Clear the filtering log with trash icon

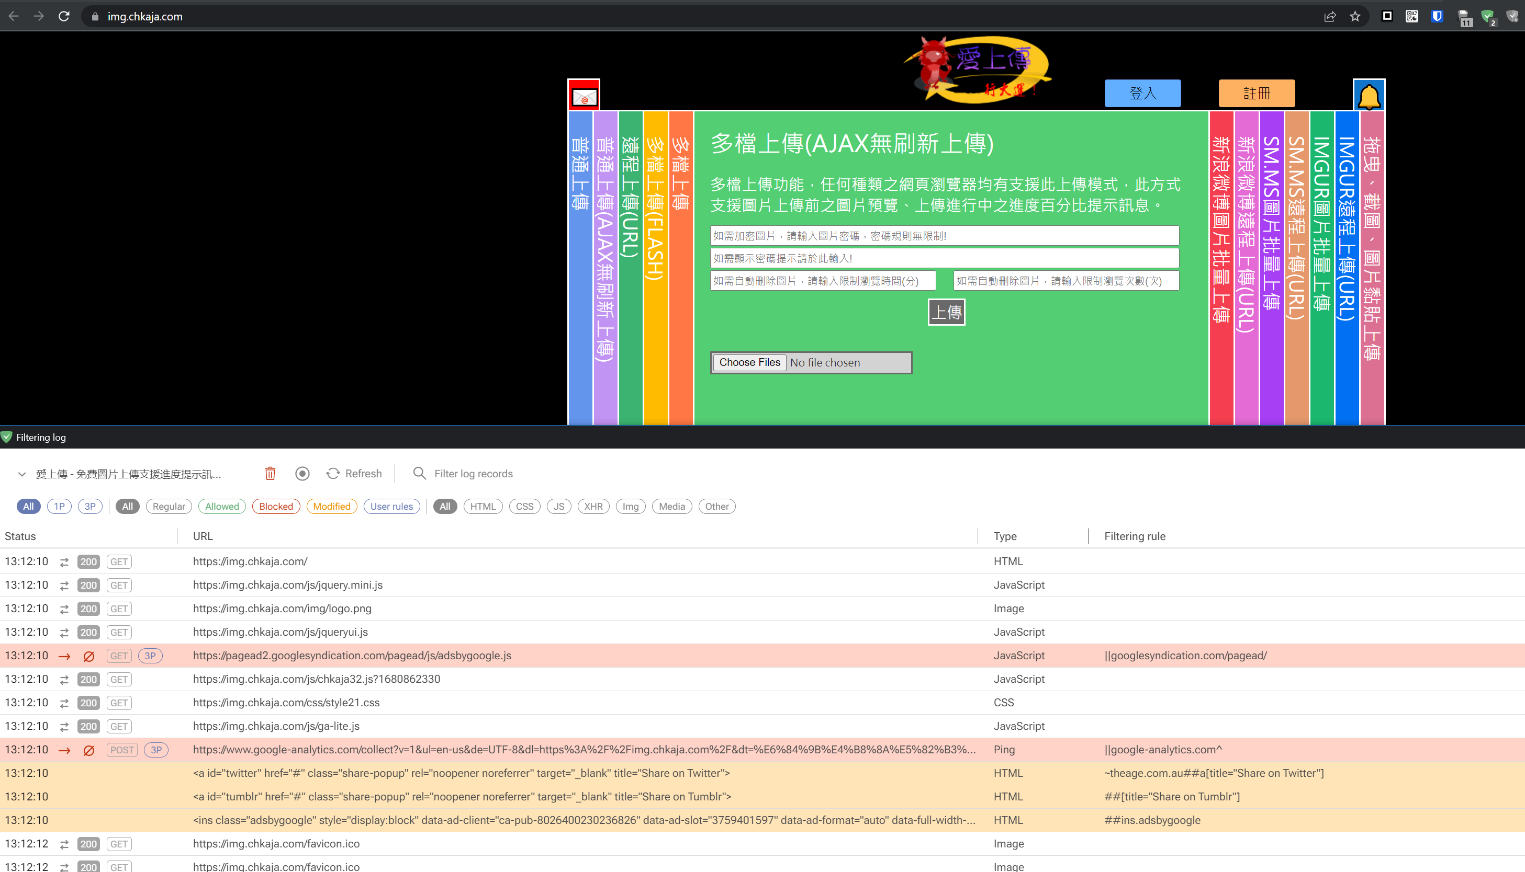click(x=270, y=473)
